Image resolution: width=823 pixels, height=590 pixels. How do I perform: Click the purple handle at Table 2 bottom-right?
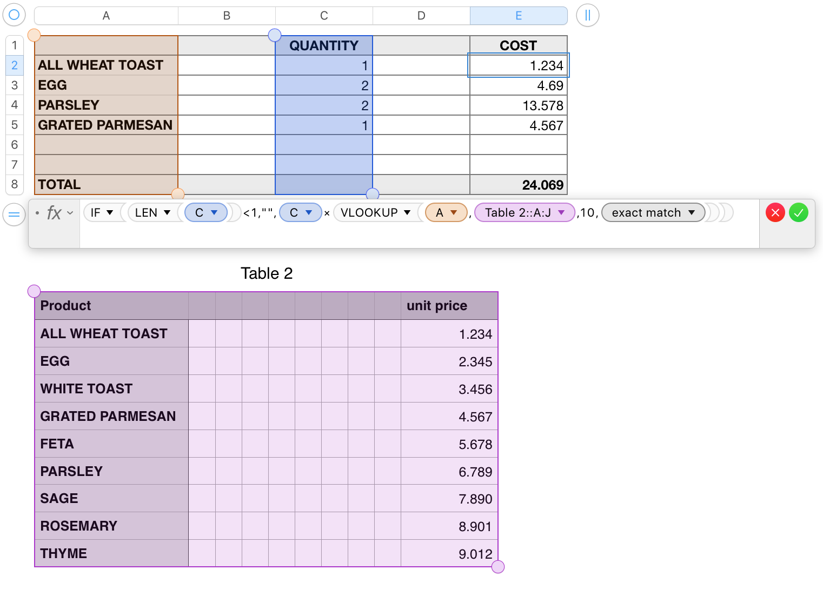coord(498,567)
